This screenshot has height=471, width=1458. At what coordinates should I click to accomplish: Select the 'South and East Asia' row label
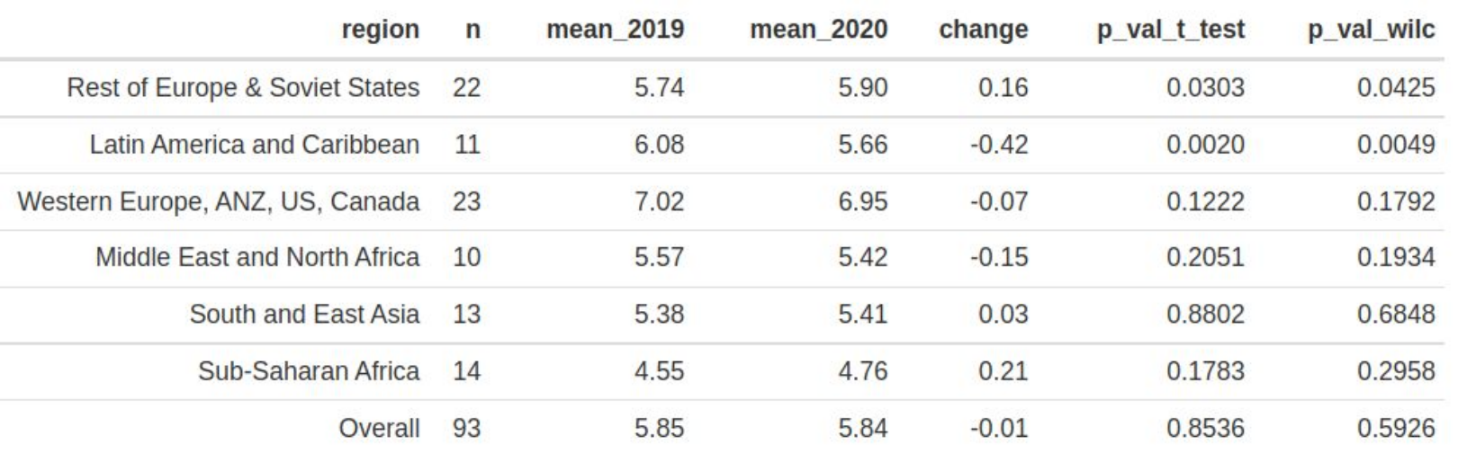click(x=304, y=314)
